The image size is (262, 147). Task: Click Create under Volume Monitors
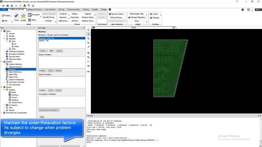click(x=43, y=90)
